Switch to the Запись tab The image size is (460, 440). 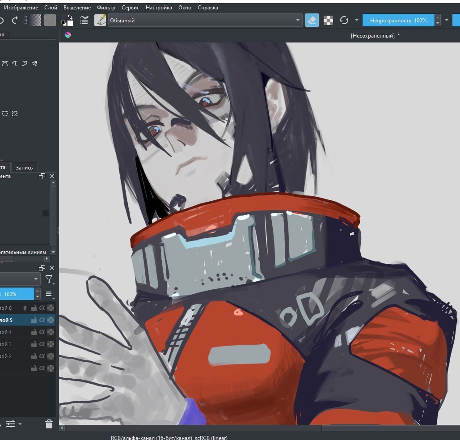click(24, 168)
